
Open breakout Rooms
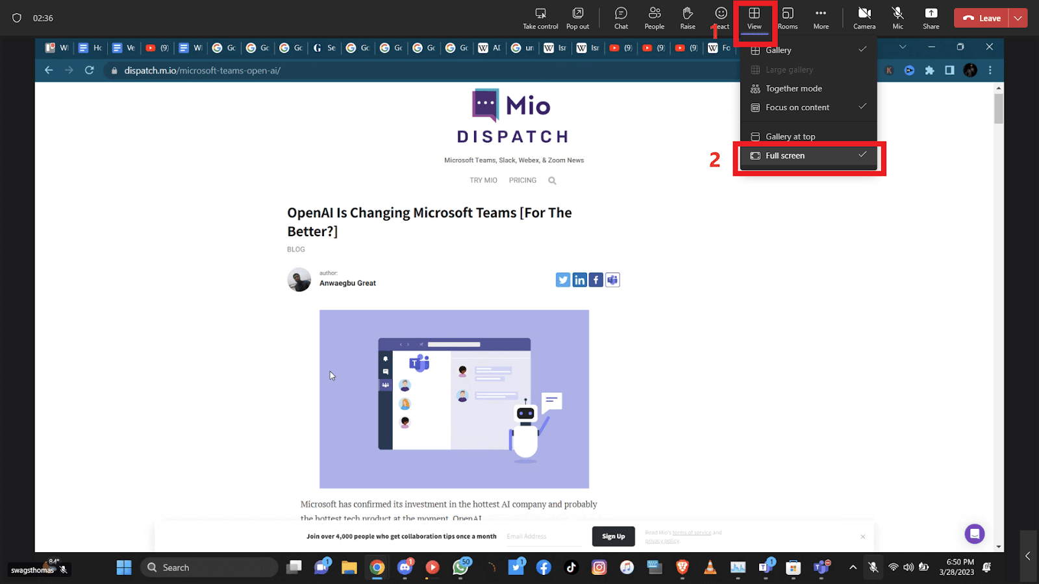pyautogui.click(x=787, y=18)
